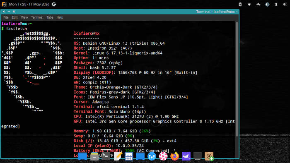The width and height of the screenshot is (290, 163).
Task: Open the Edit menu
Action: pos(15,17)
